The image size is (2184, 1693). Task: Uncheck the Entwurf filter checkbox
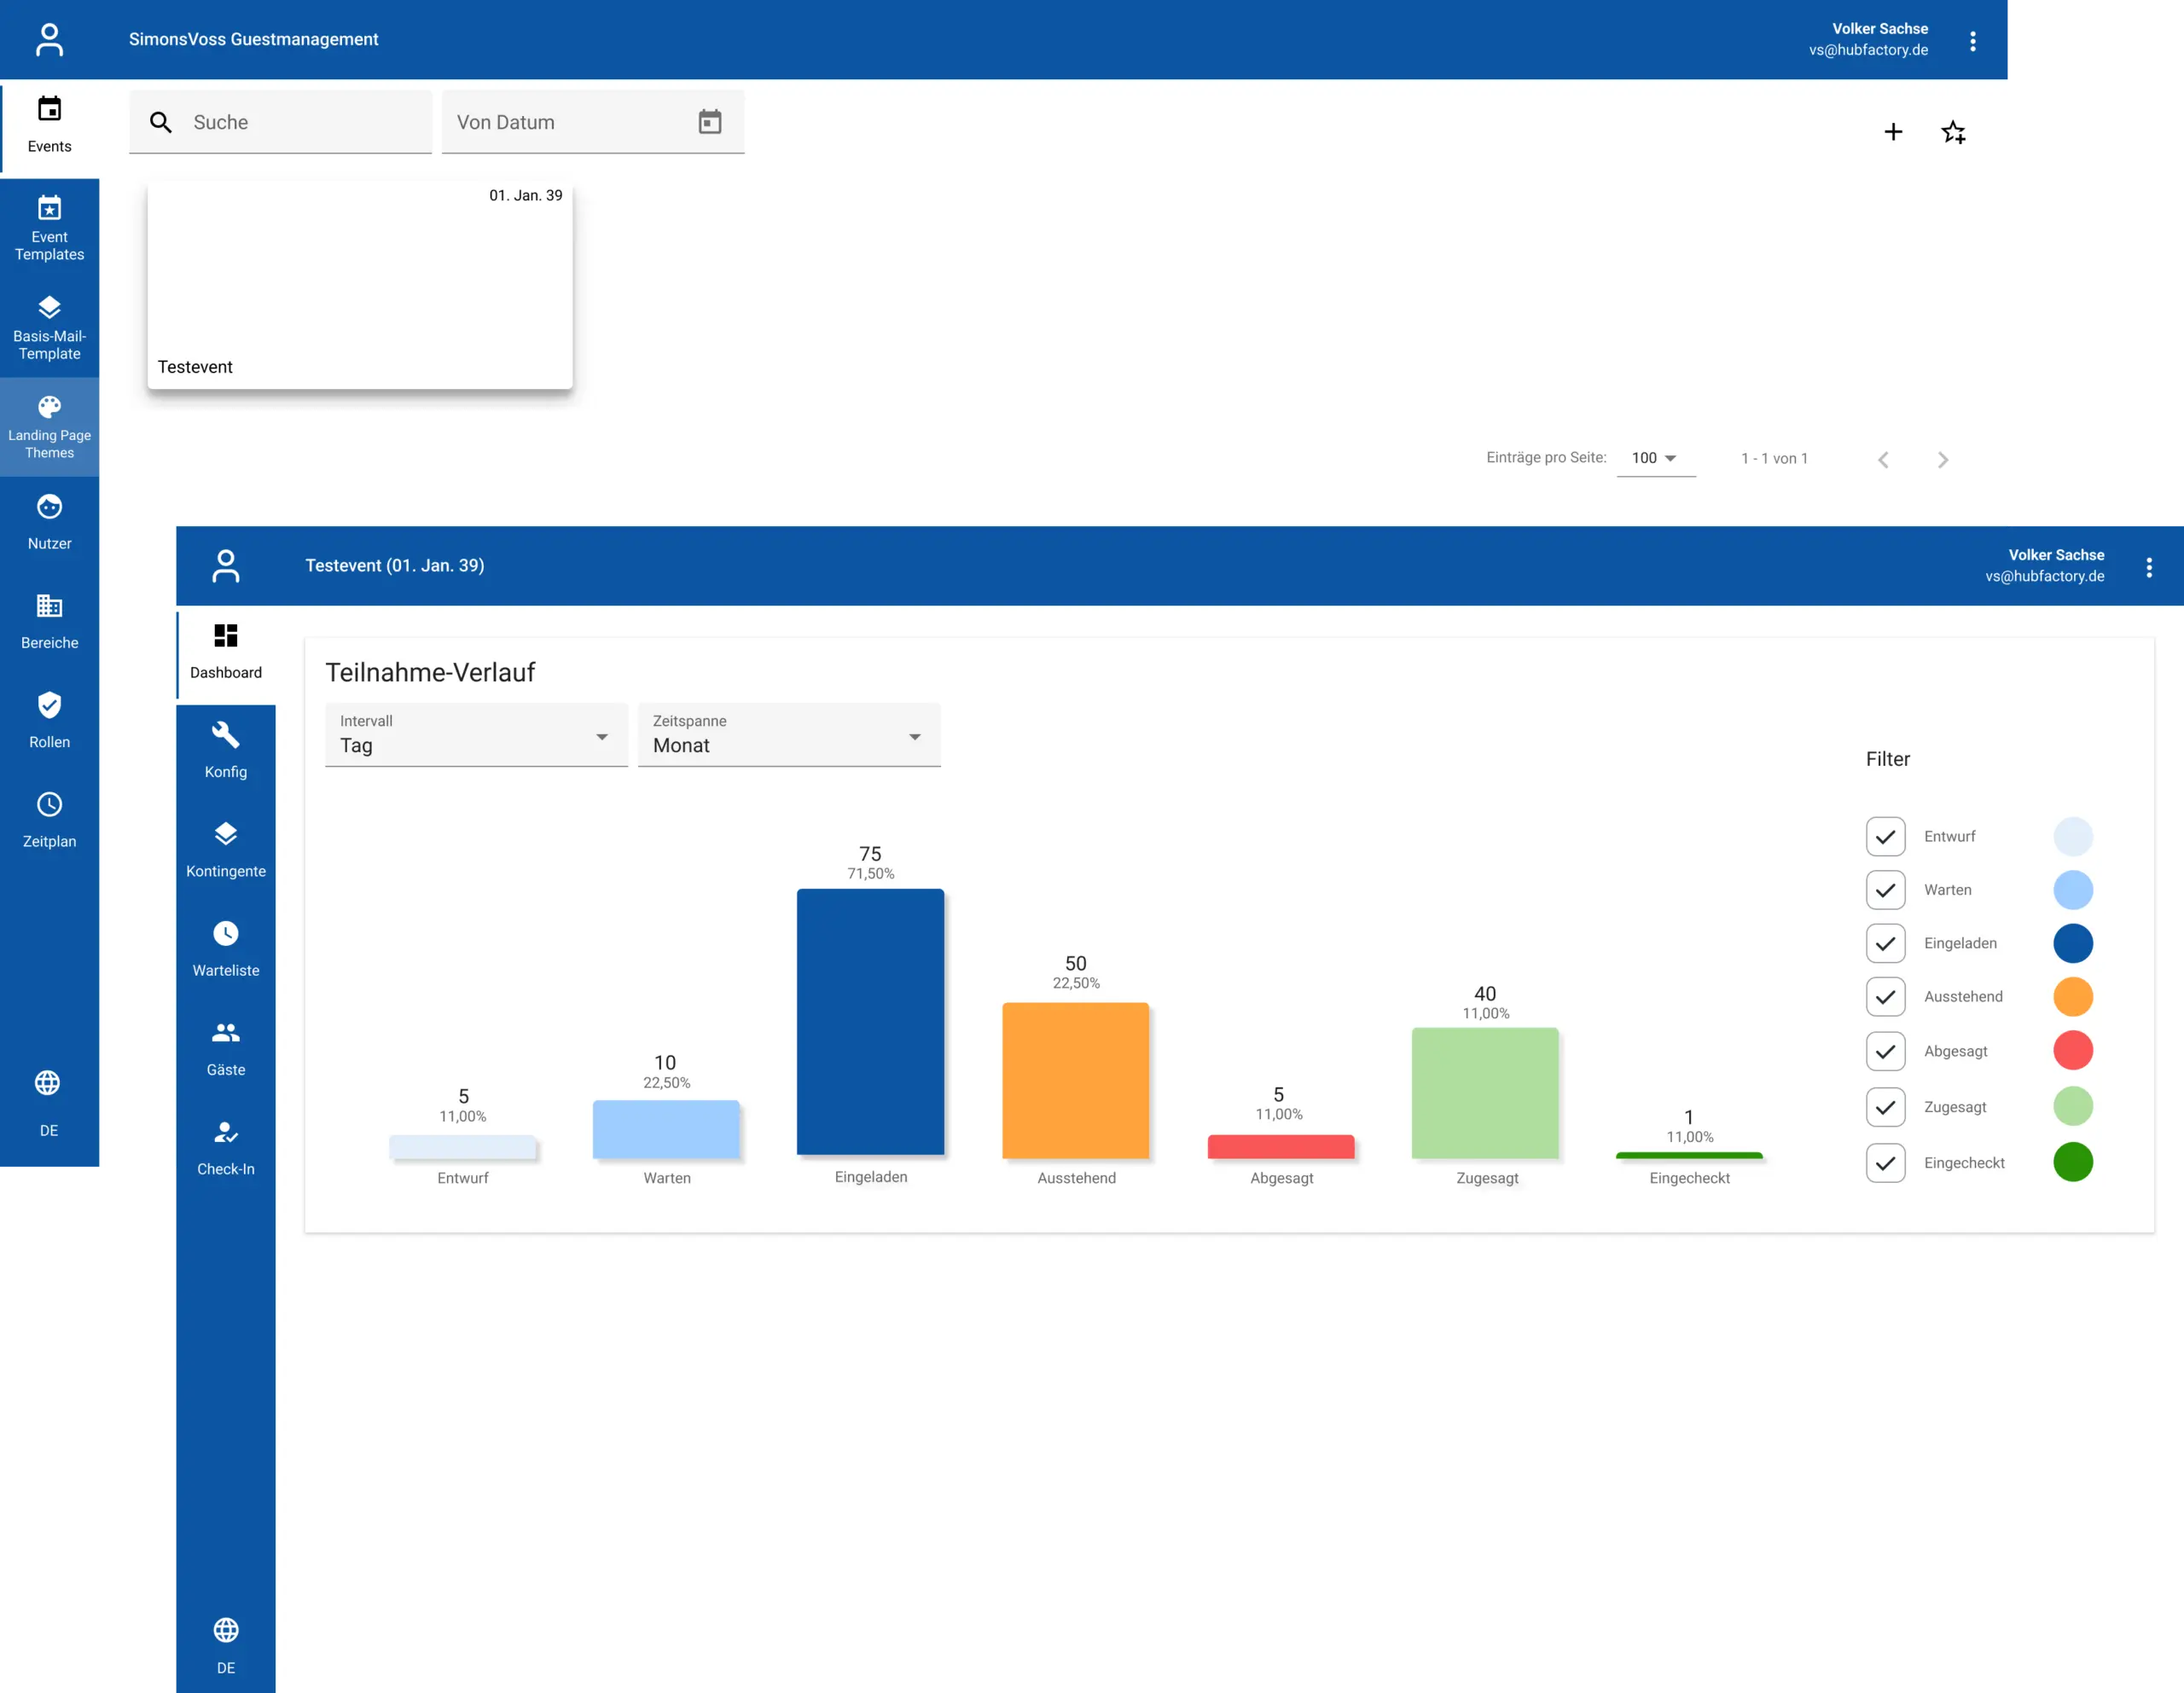click(1885, 837)
